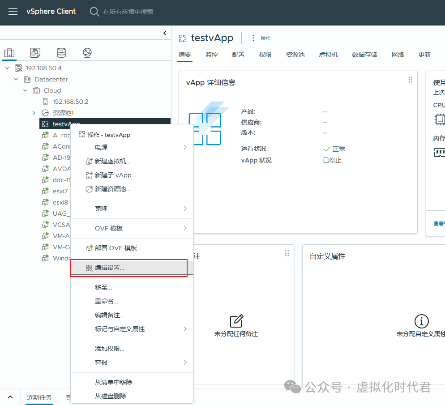The height and width of the screenshot is (405, 445).
Task: Choose 从清单中移除 entry
Action: (132, 382)
